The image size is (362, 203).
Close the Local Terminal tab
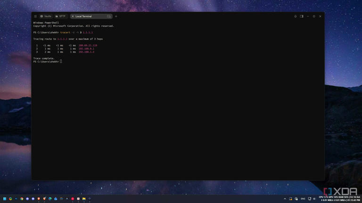[73, 16]
